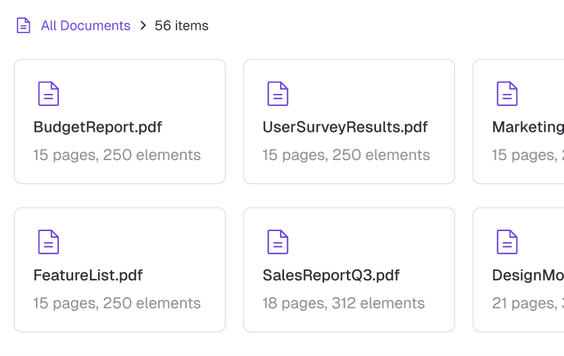Open the FeatureList.pdf card
The height and width of the screenshot is (356, 564).
pyautogui.click(x=120, y=270)
